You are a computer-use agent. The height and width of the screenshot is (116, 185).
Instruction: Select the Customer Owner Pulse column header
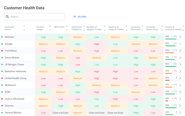tap(152, 28)
